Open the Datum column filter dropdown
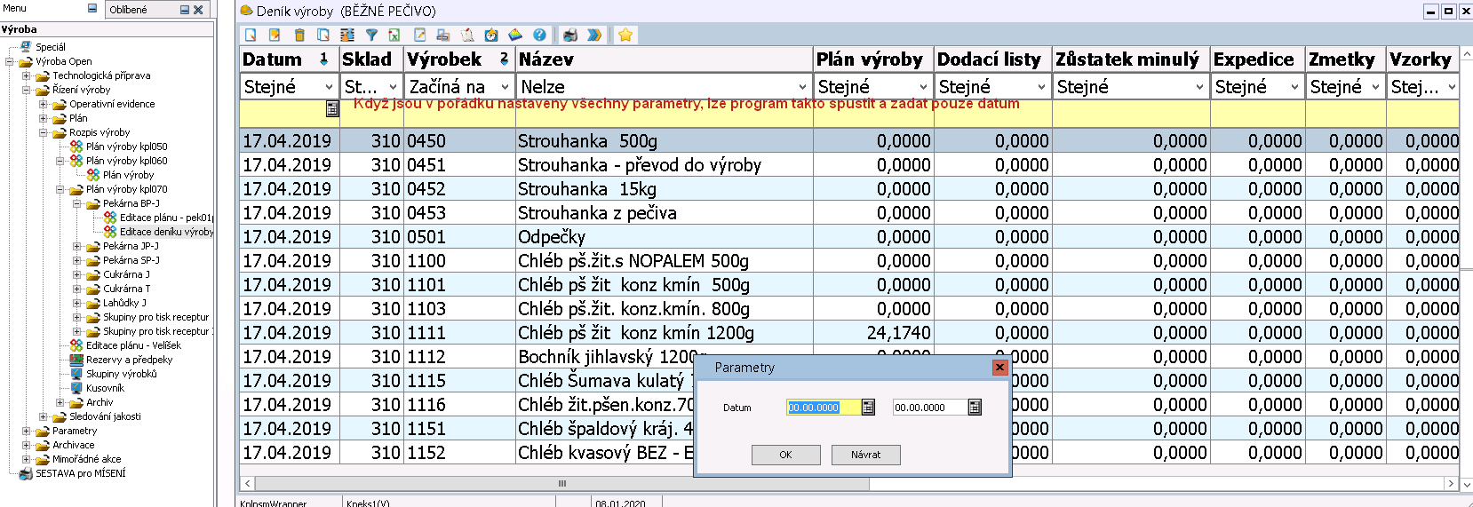1473x507 pixels. [329, 87]
